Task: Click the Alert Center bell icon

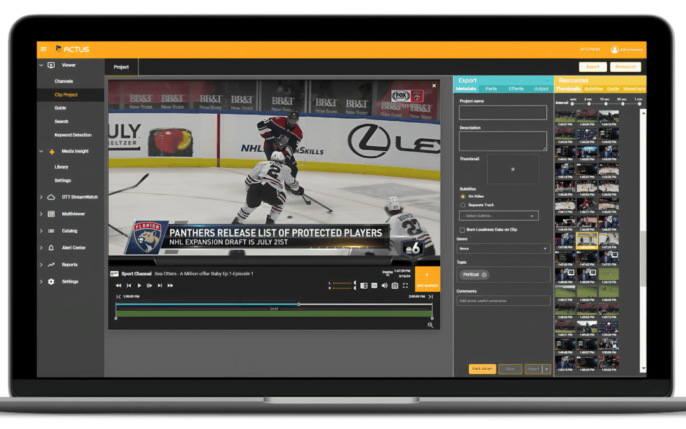Action: 51,248
